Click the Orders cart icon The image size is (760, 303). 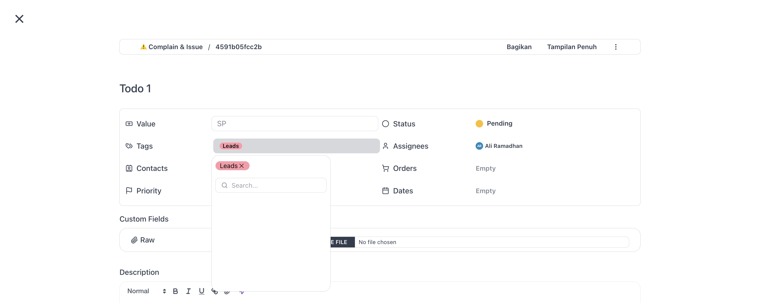click(385, 168)
